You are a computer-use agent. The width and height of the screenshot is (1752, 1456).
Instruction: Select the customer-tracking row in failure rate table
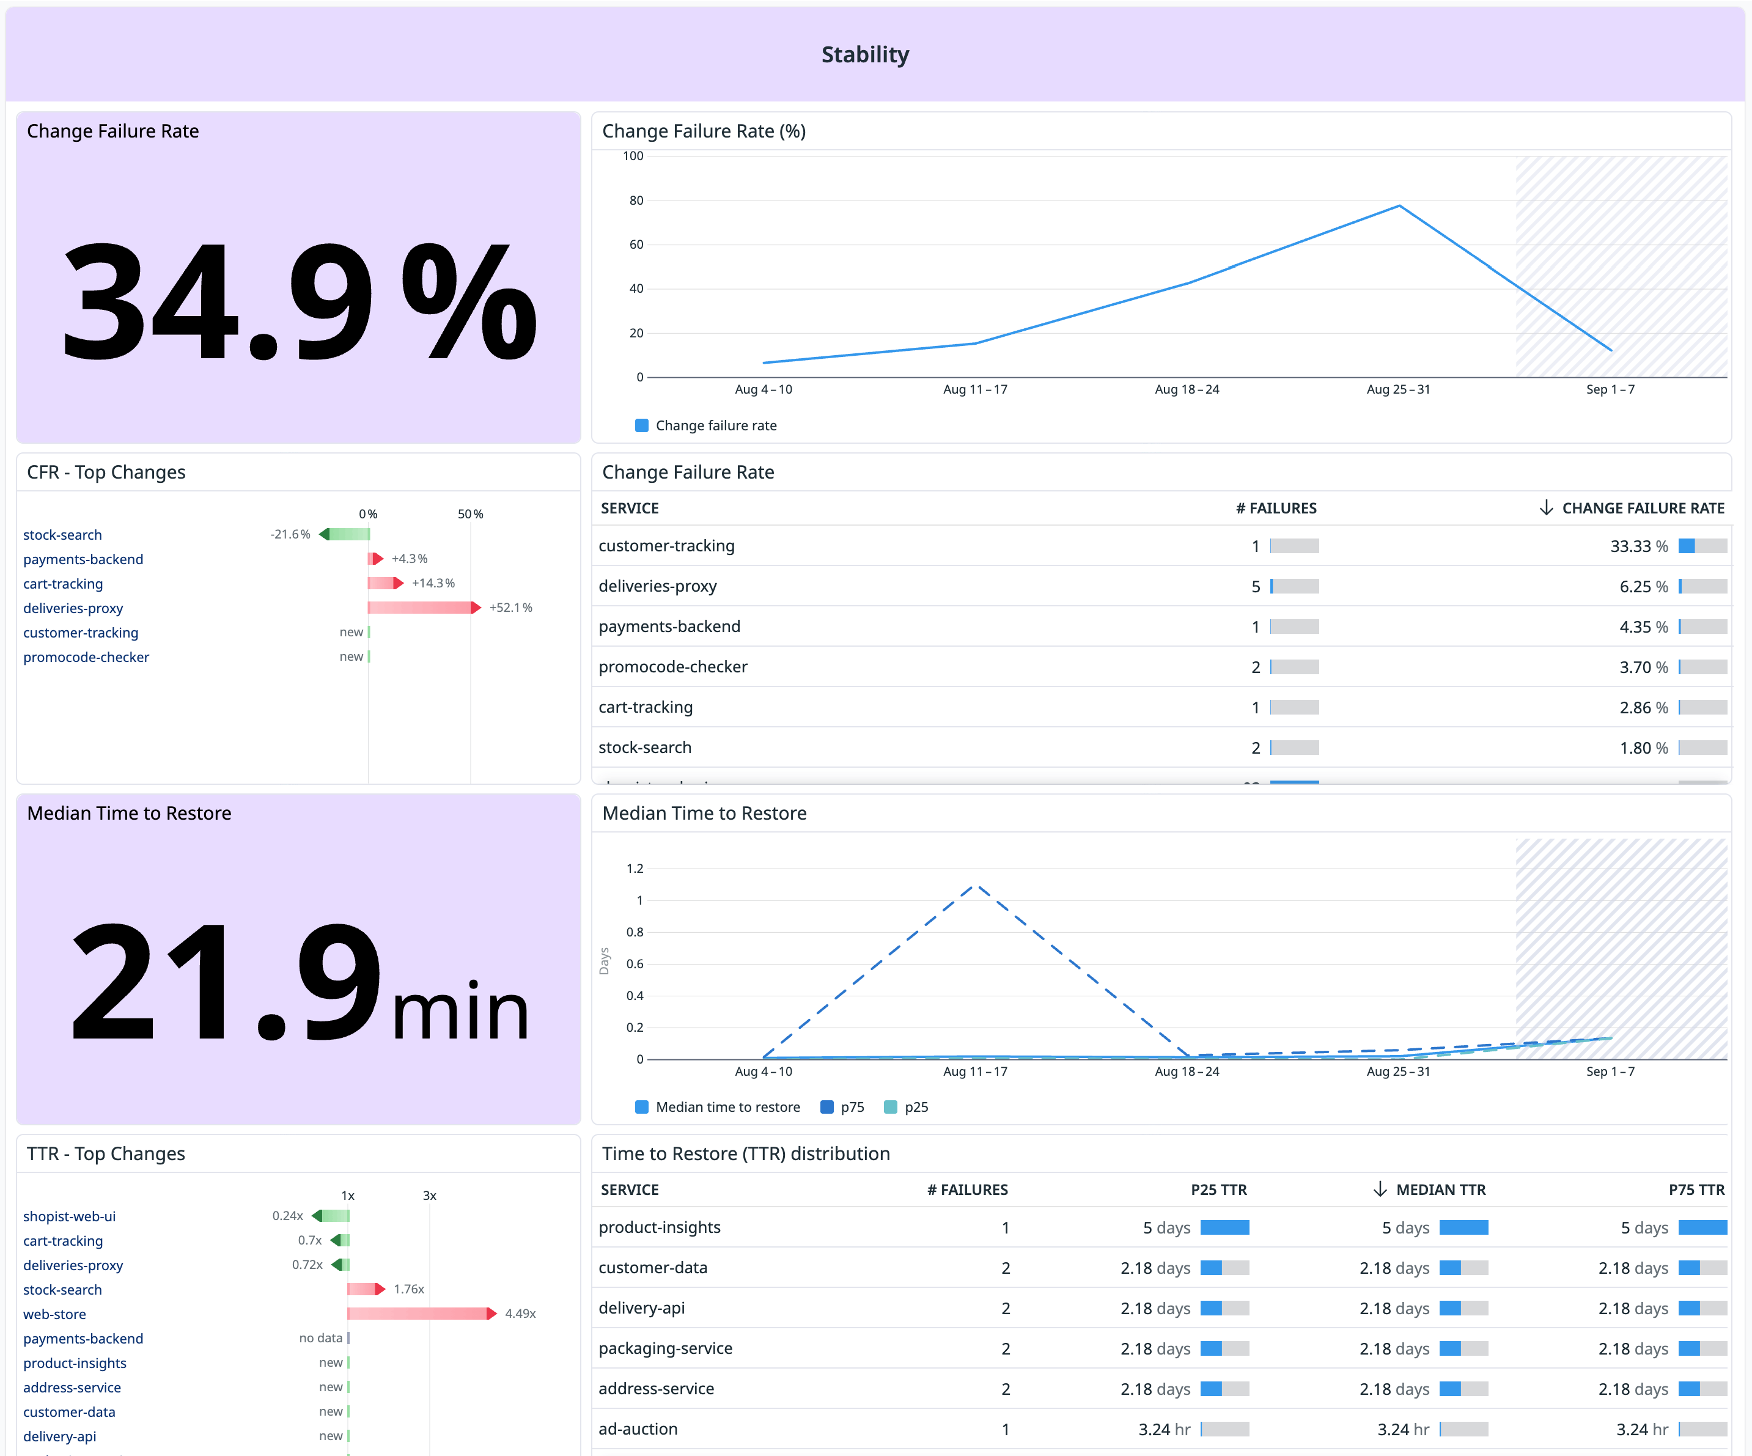point(666,546)
